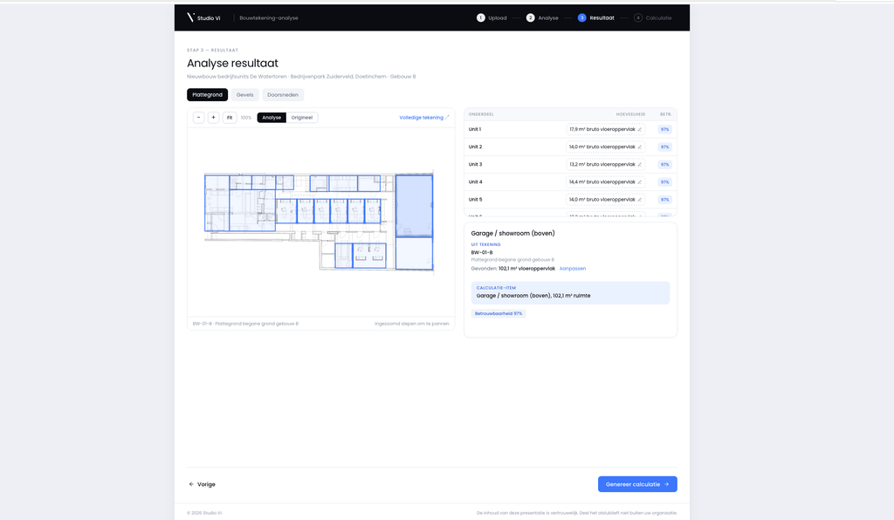Select the Unit 5 row
The height and width of the screenshot is (520, 894).
(x=570, y=199)
